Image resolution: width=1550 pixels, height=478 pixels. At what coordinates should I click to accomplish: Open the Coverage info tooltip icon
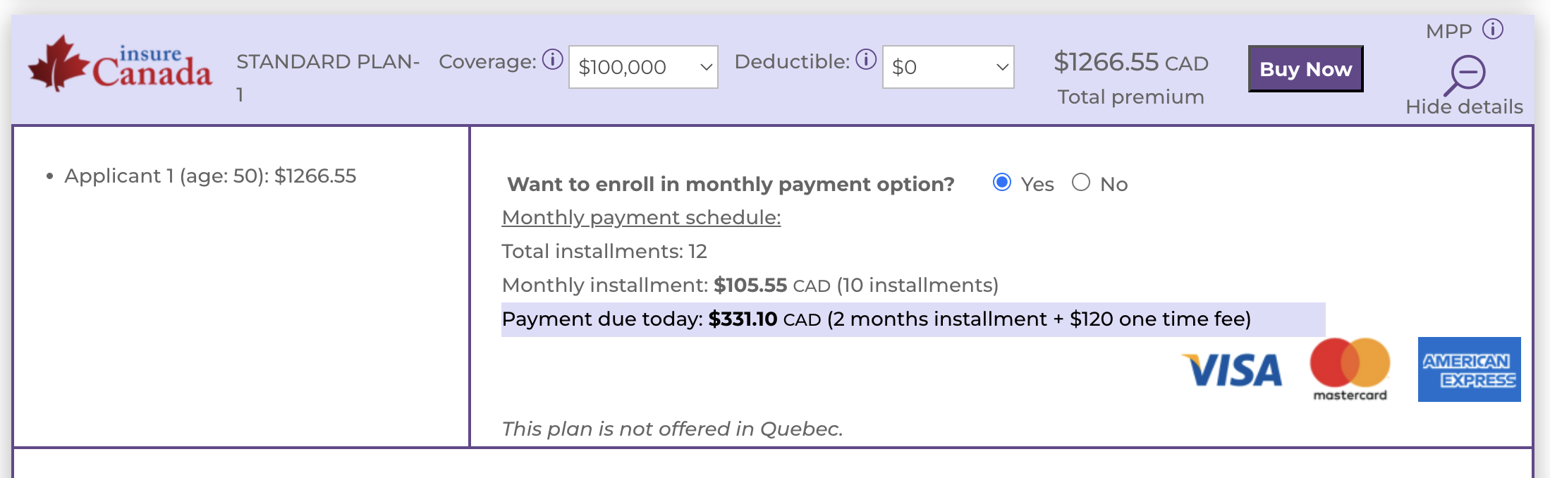(x=553, y=60)
